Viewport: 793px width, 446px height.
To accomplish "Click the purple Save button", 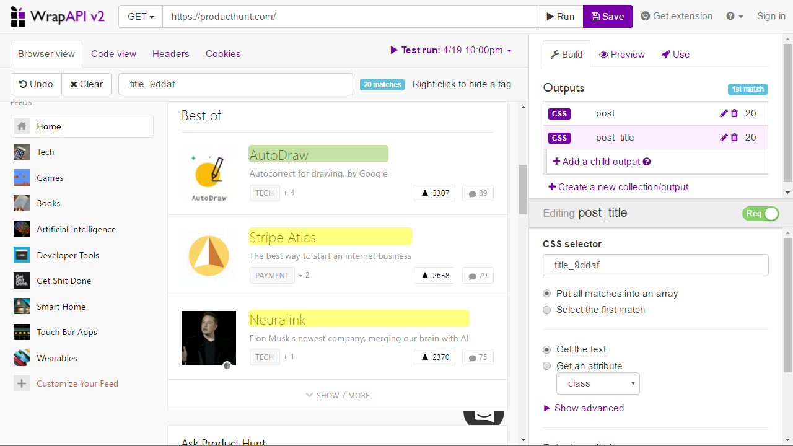I will point(608,17).
